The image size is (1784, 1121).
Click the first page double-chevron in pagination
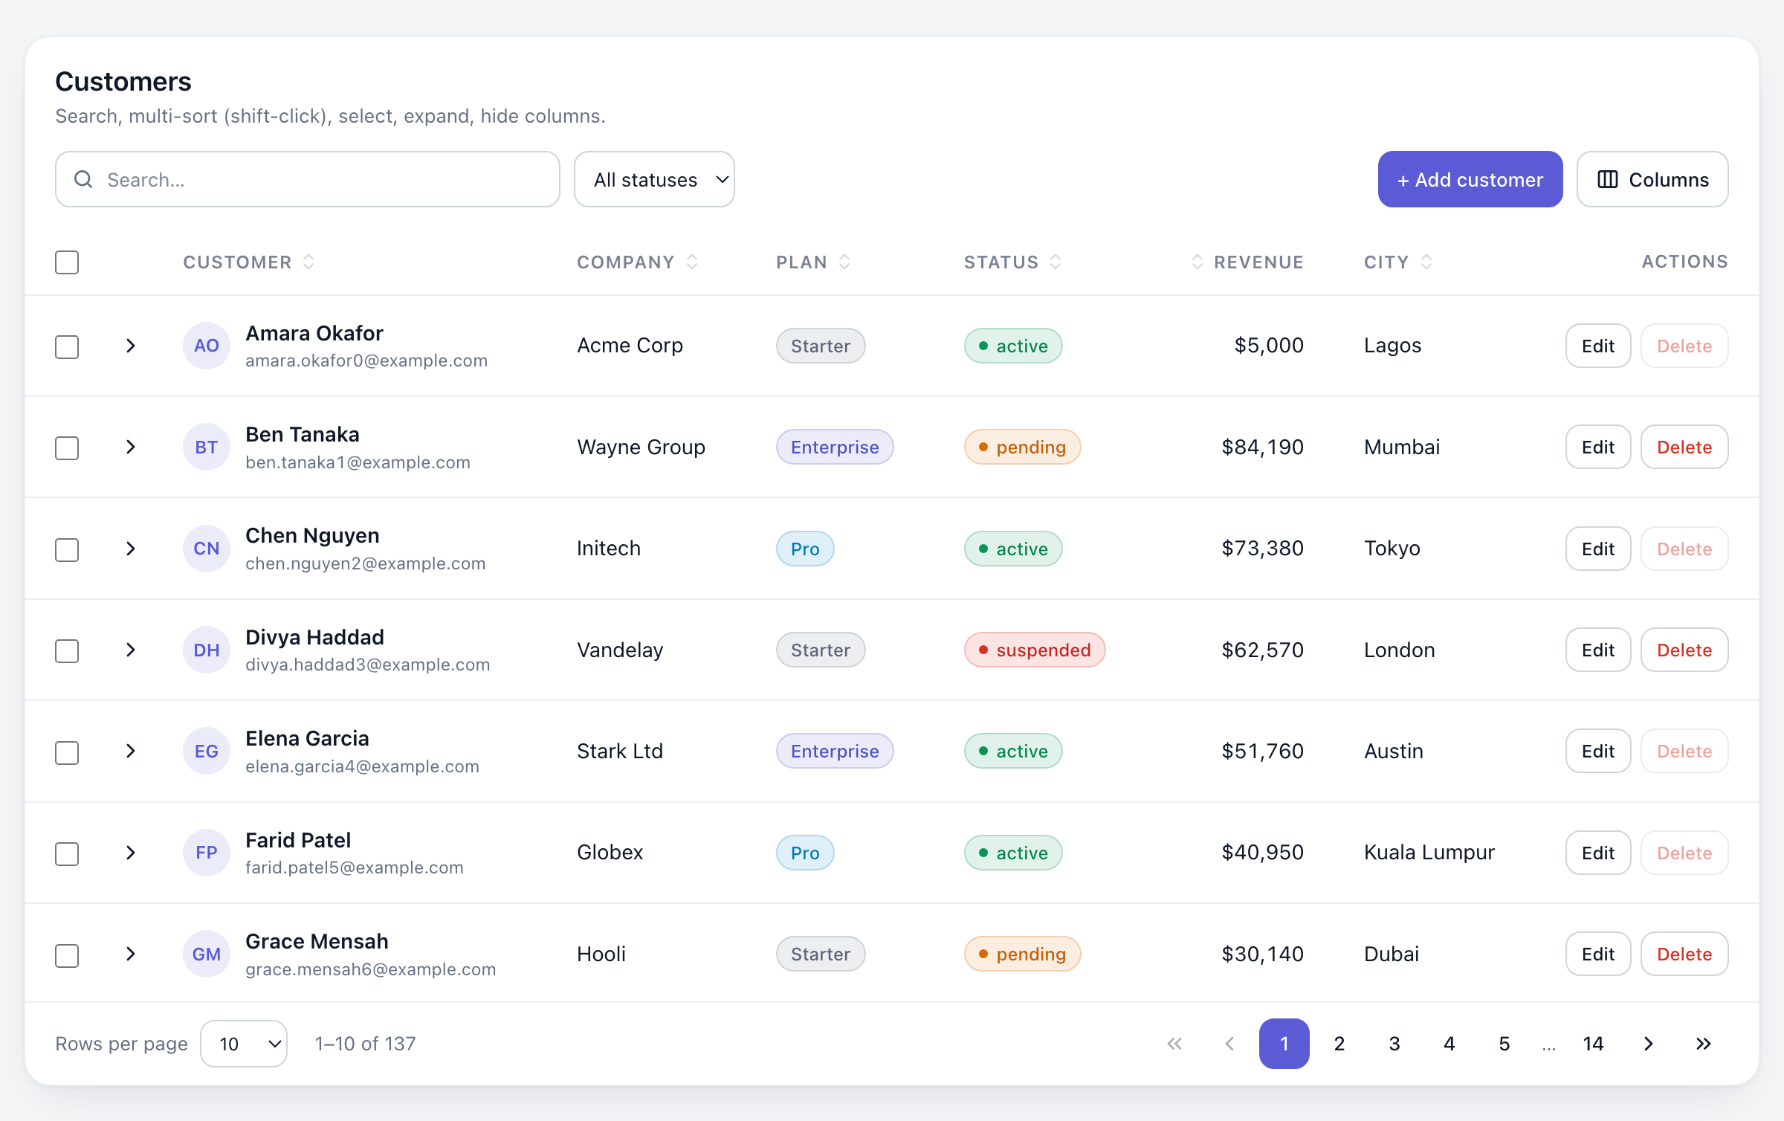point(1174,1044)
